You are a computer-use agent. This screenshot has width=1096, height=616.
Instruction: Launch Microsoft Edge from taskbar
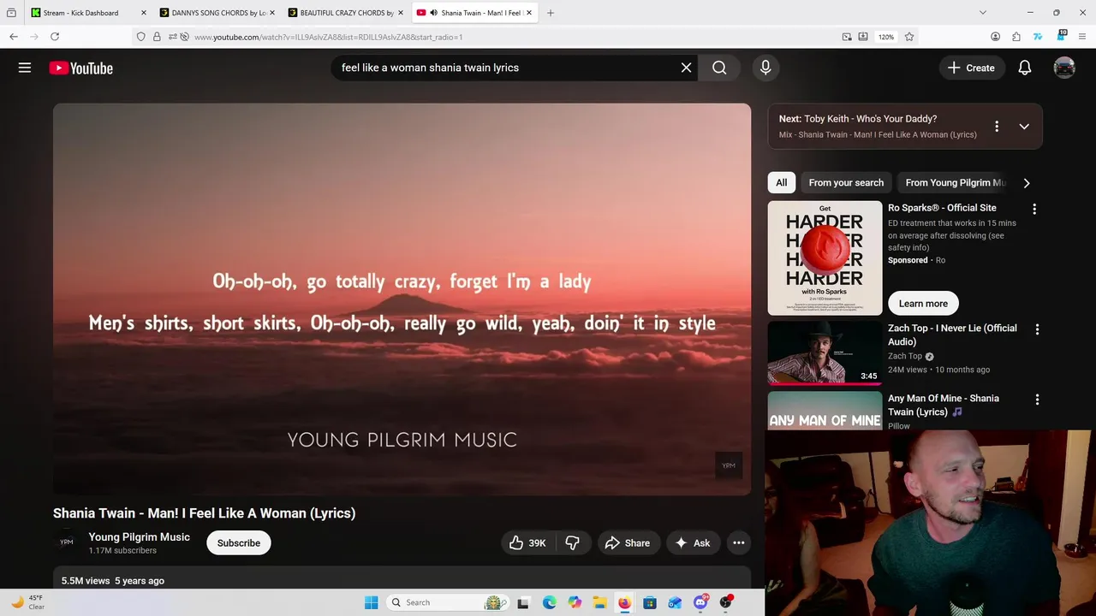[550, 602]
